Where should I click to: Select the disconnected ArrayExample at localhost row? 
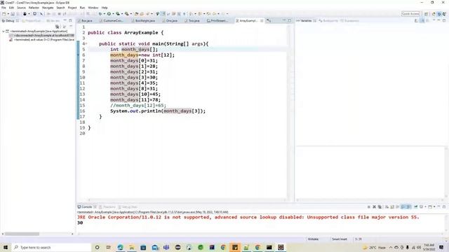tap(42, 36)
